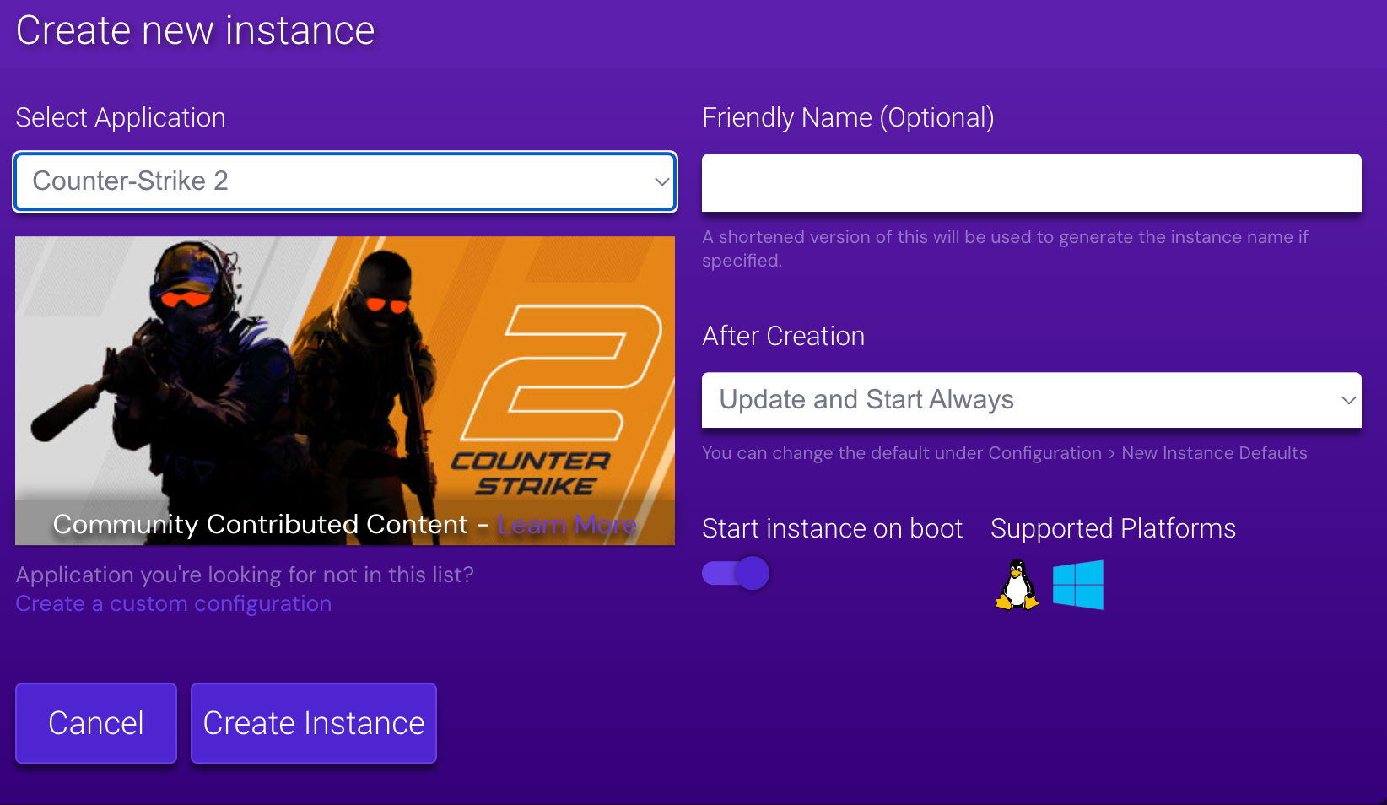
Task: Click the Counter-Strike 2 banner image
Action: pos(344,371)
